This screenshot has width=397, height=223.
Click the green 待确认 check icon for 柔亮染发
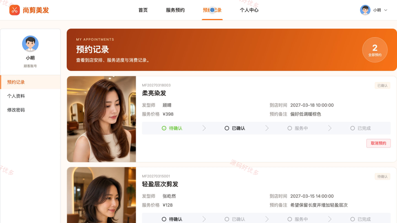pos(164,128)
